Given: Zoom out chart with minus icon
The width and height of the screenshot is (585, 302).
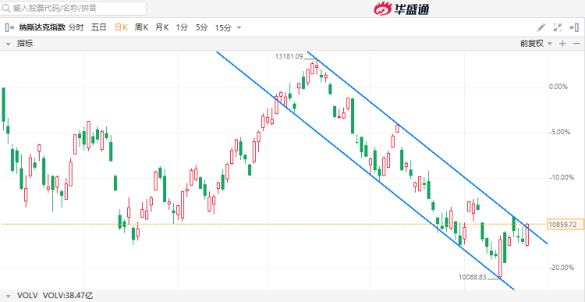Looking at the screenshot, I should tap(576, 44).
